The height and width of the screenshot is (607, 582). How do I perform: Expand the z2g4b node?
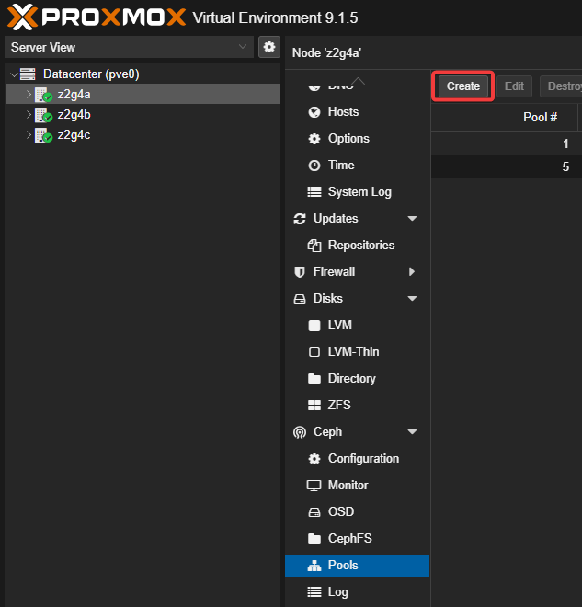pos(28,115)
